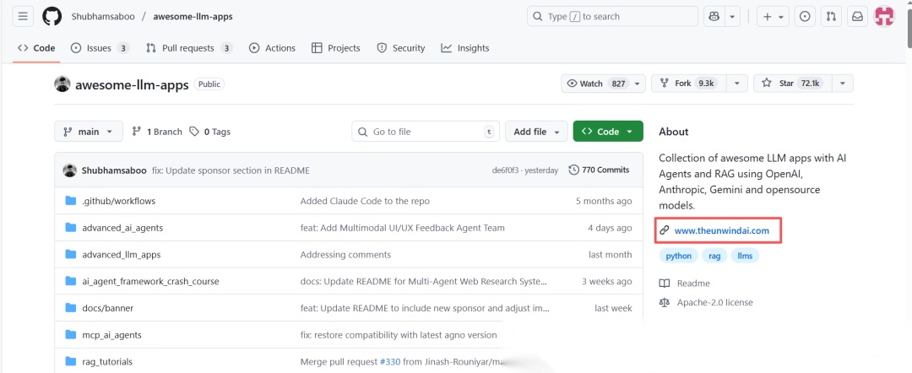Viewport: 912px width, 373px height.
Task: View the 1 Branch link
Action: [x=157, y=132]
